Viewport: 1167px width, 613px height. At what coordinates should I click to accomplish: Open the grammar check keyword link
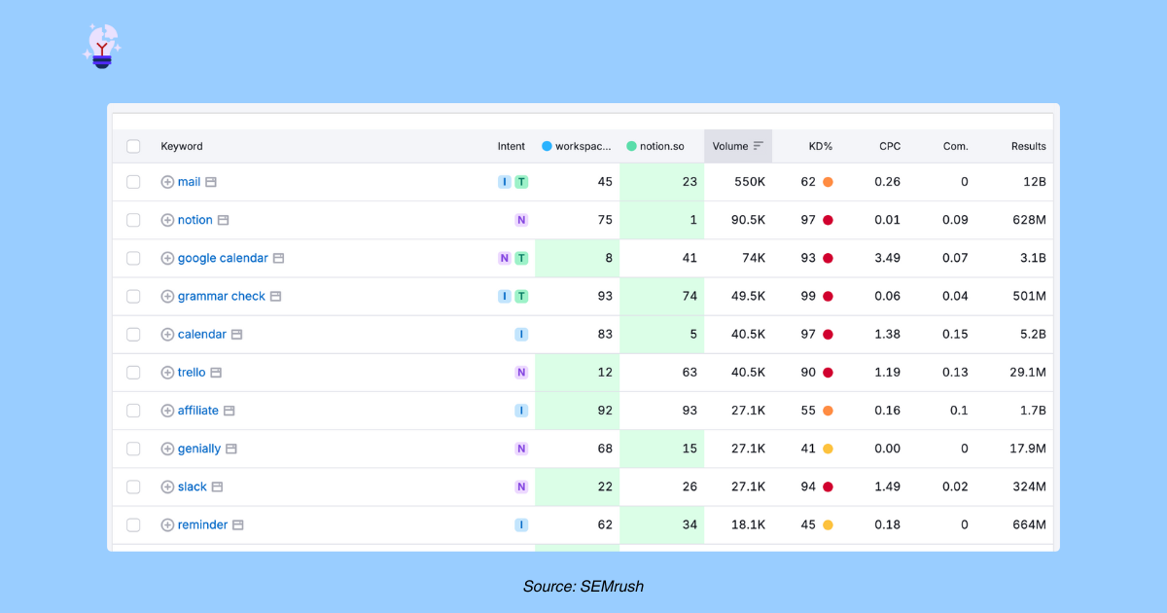[222, 296]
